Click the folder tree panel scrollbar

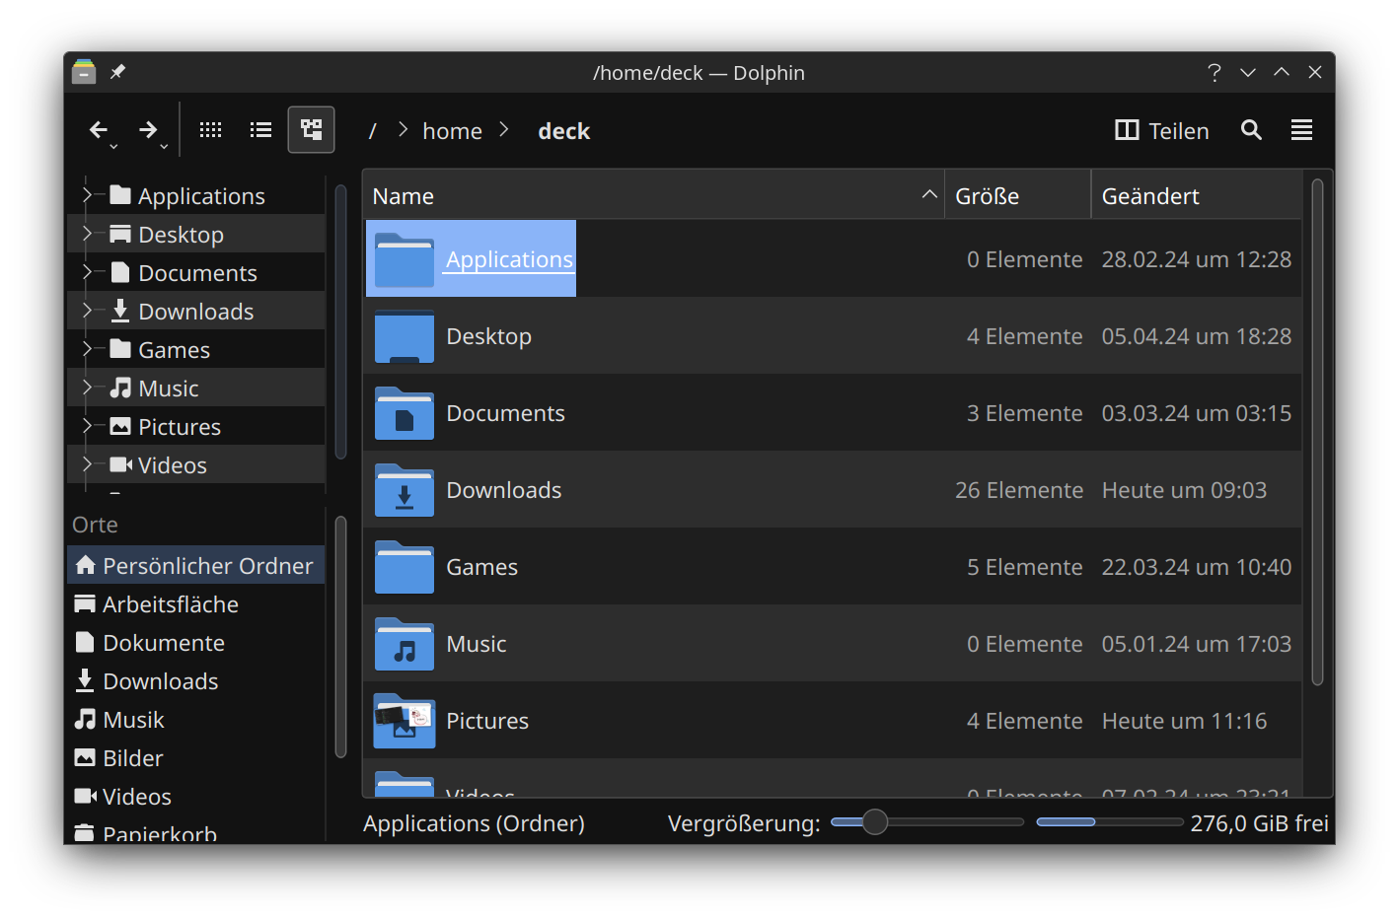(340, 321)
